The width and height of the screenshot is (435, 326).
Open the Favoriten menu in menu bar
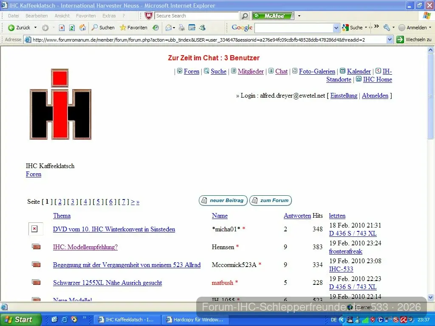86,16
